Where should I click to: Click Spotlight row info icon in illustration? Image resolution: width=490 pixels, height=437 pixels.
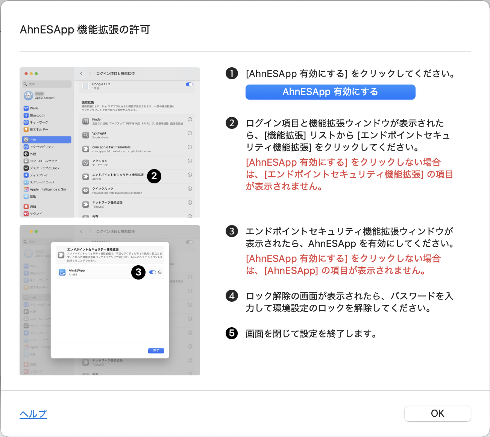[x=190, y=133]
